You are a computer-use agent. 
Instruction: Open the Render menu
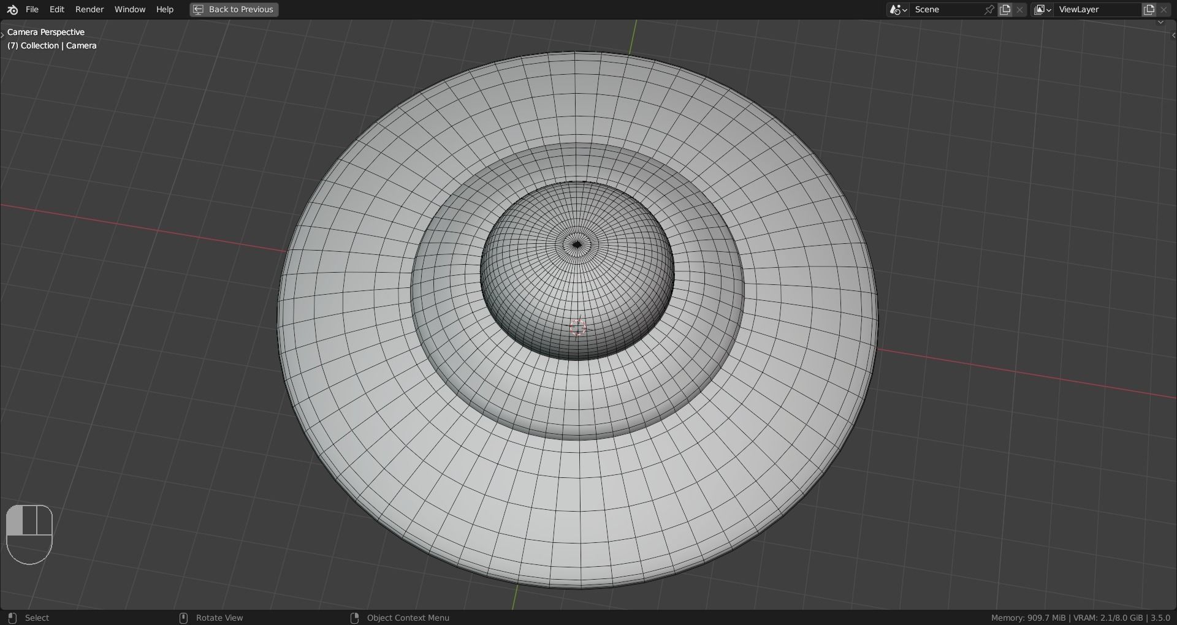pos(90,10)
